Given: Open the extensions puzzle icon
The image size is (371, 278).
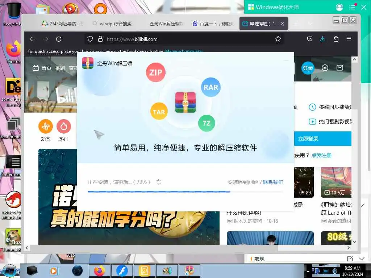Looking at the screenshot, I should [x=336, y=39].
